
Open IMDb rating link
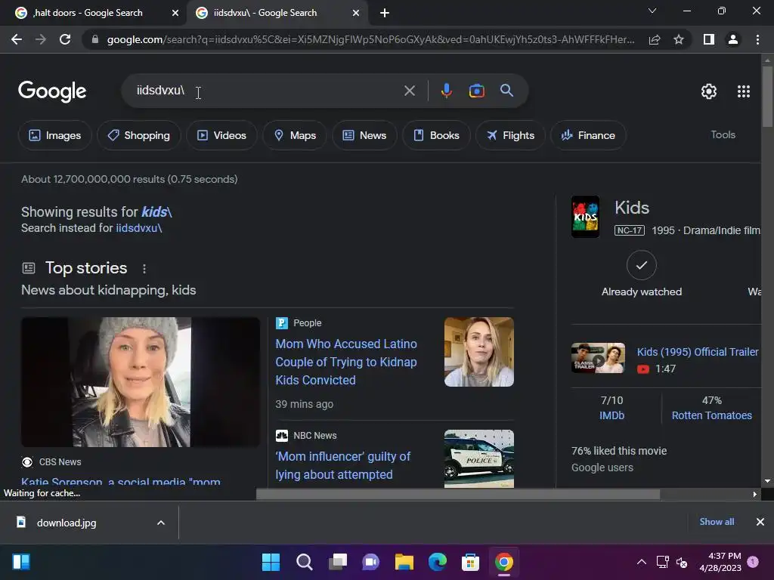pos(611,415)
